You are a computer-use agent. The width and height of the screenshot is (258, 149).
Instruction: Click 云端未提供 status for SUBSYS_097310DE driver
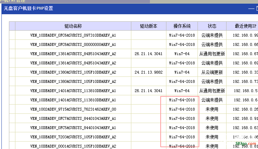coord(212,35)
